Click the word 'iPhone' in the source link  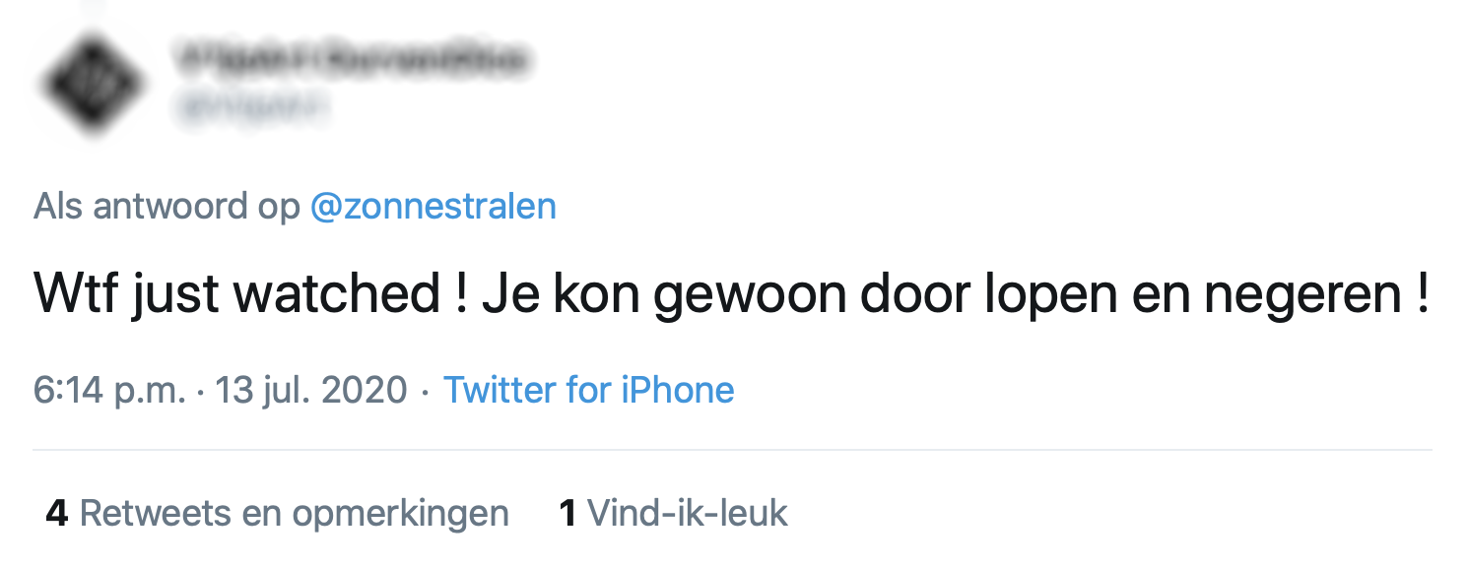click(x=677, y=390)
